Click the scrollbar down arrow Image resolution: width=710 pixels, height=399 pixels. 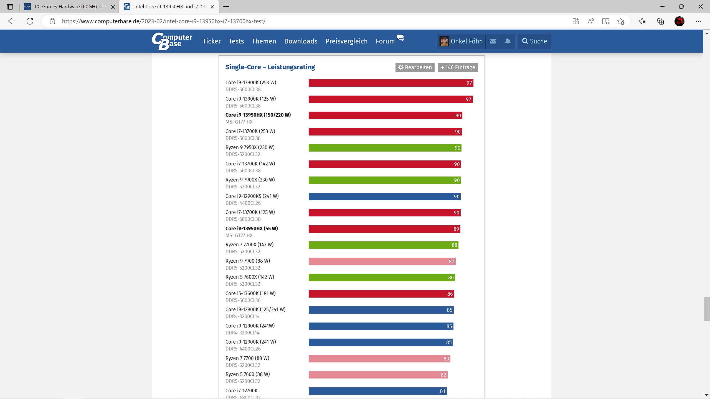click(706, 395)
